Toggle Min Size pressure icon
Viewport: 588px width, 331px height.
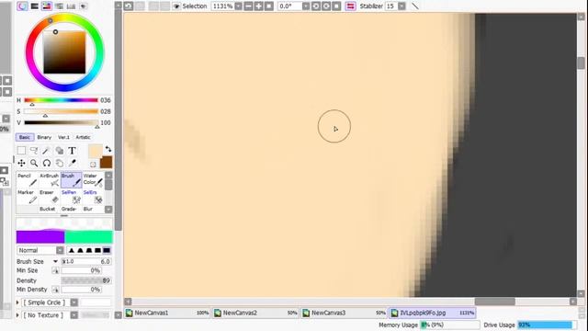click(55, 270)
